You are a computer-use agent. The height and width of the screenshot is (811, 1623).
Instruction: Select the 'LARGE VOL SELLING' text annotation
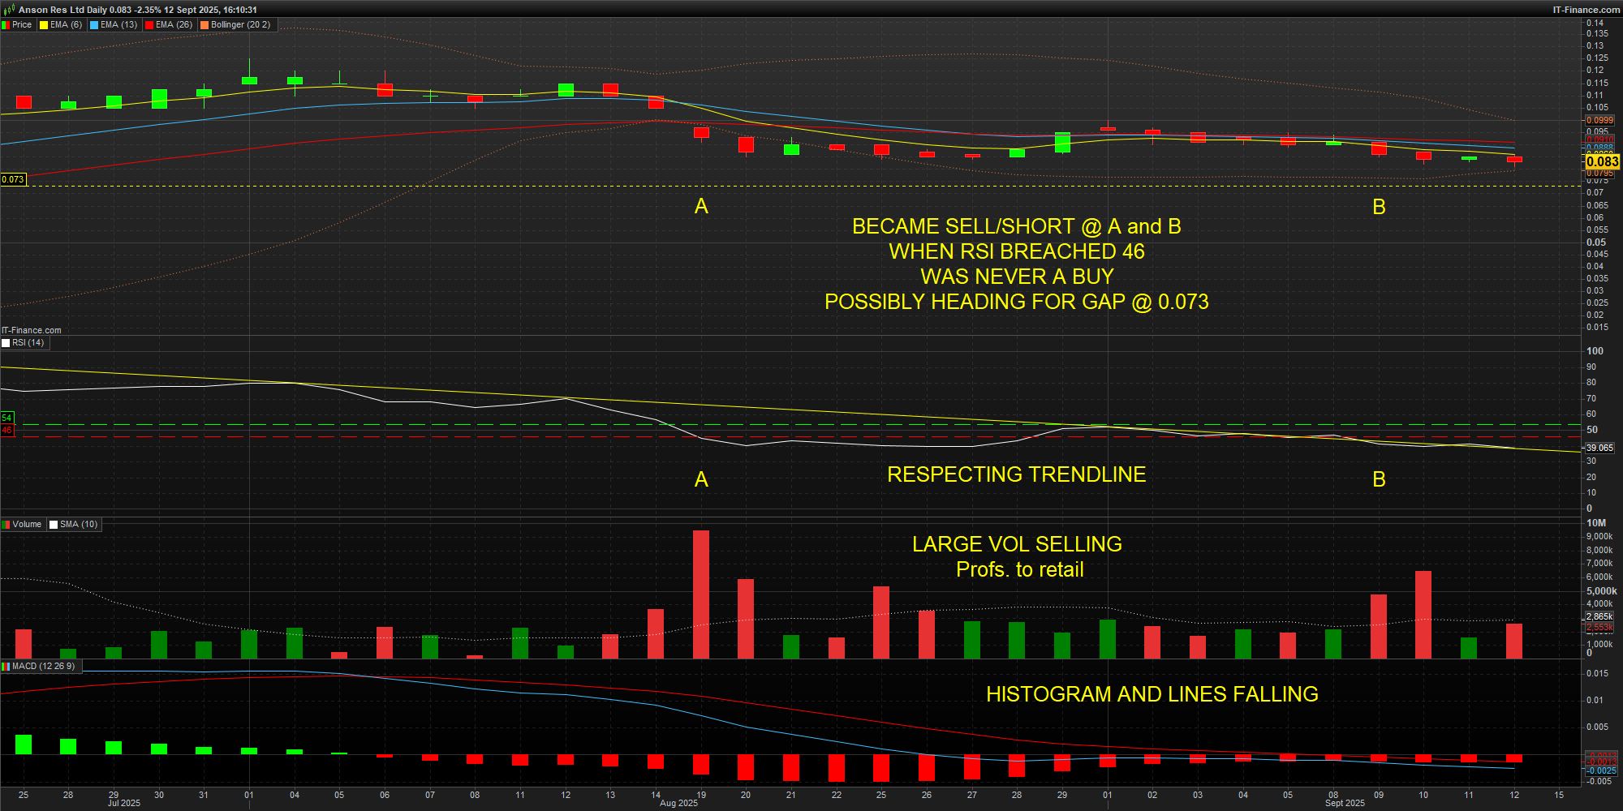[1017, 544]
